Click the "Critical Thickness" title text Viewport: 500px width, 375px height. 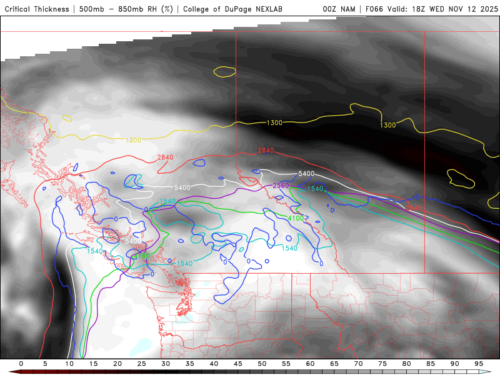click(x=37, y=9)
